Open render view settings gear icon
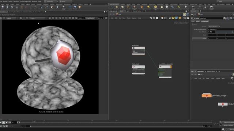The width and height of the screenshot is (234, 131). (x=106, y=18)
